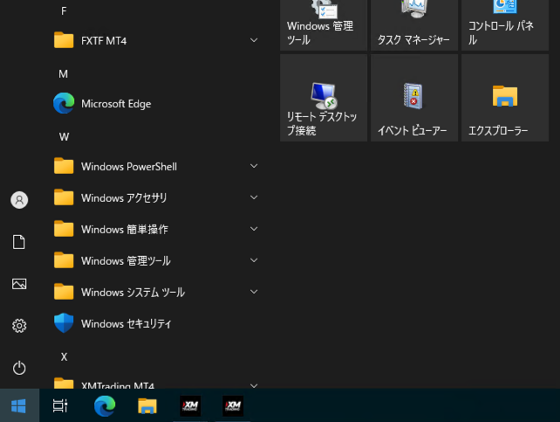Open the Pictures icon in the sidebar
This screenshot has height=422, width=560.
click(19, 284)
